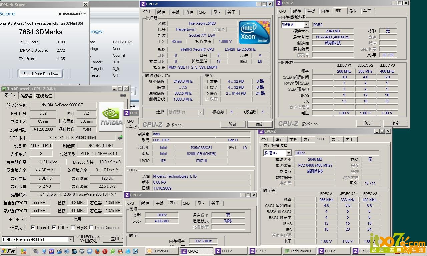Open the 主板 tab in the CPU-Z processor window
The image size is (427, 256).
pyautogui.click(x=175, y=12)
